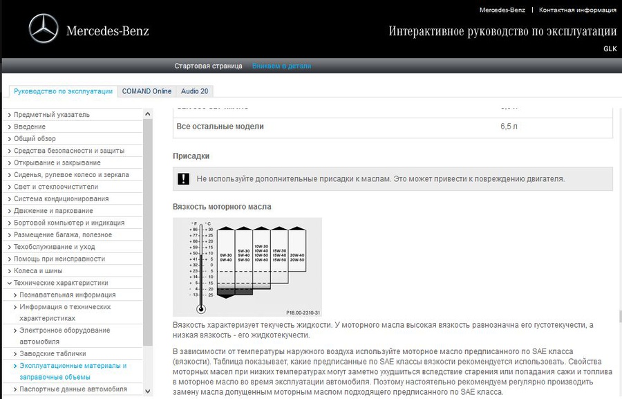The image size is (622, 399).
Task: Click the Mercedes-Benz star logo
Action: click(44, 28)
